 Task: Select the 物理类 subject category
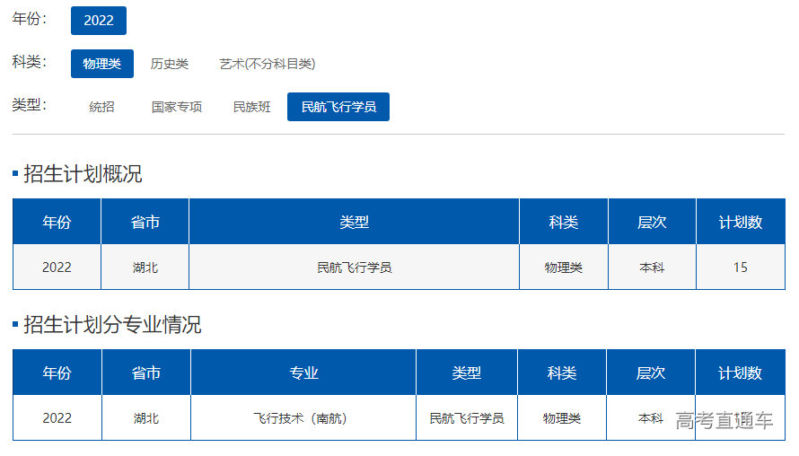pyautogui.click(x=101, y=64)
